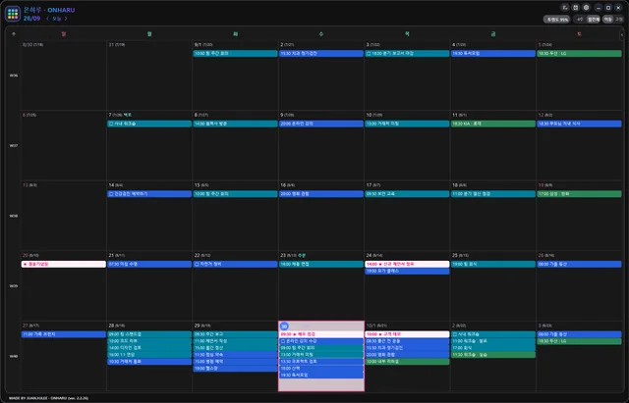Click the Wednesday 수 column header
The image size is (629, 403).
click(321, 34)
